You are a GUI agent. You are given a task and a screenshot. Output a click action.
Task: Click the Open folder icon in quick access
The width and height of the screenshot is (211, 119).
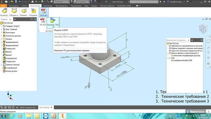12,2
